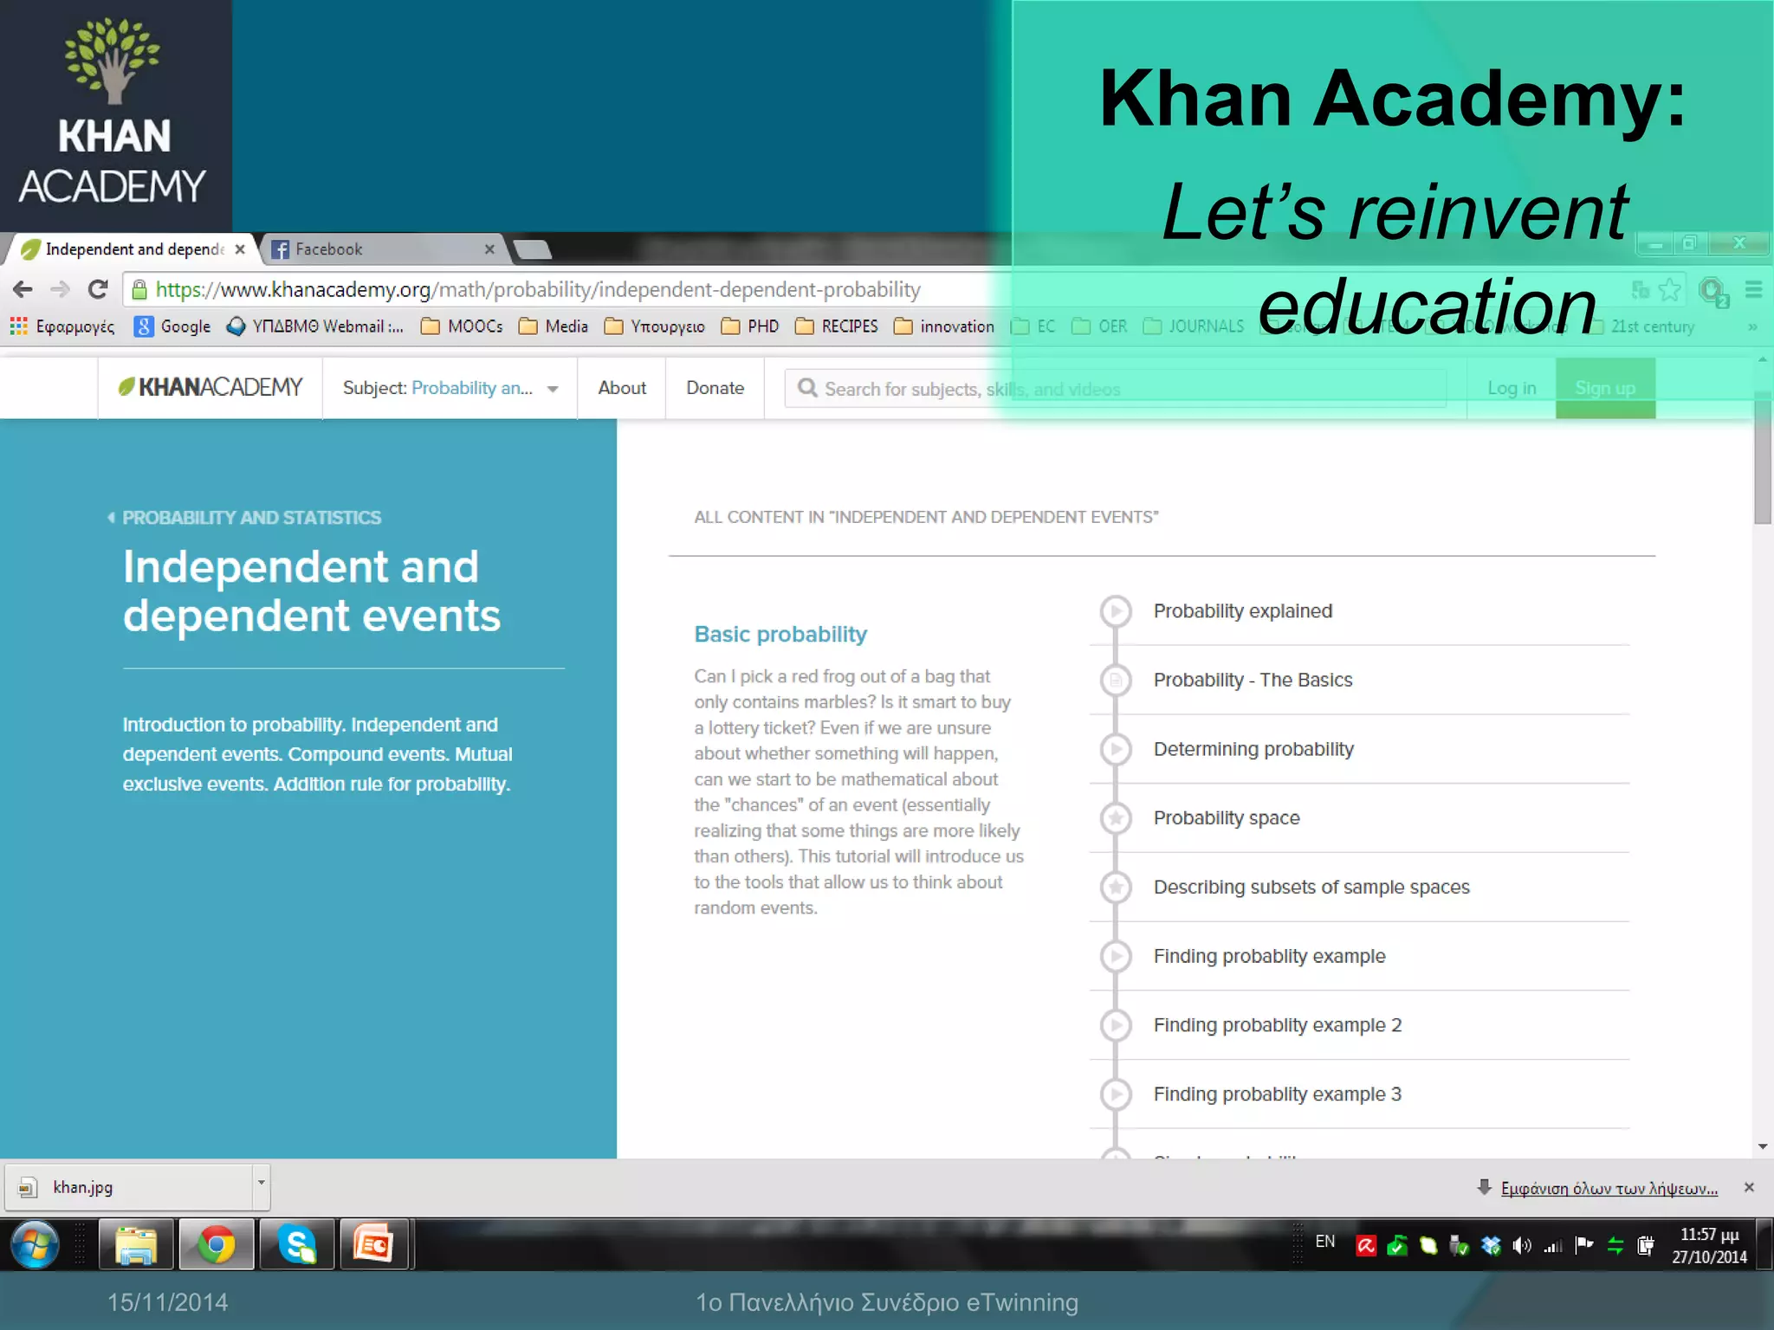Click the Dropbox tray icon
Image resolution: width=1774 pixels, height=1330 pixels.
coord(1491,1246)
